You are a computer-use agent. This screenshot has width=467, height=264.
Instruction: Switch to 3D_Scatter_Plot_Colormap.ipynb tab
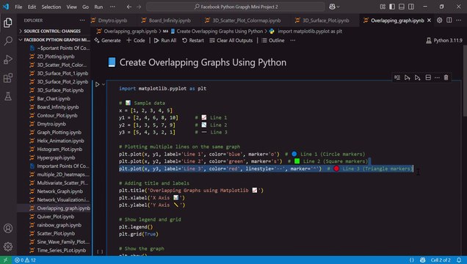(x=246, y=21)
